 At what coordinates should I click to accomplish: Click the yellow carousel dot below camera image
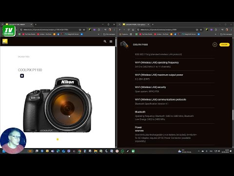(58, 139)
